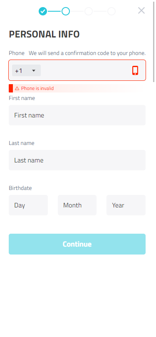This screenshot has height=337, width=156.
Task: Click the confirmation code hint text
Action: pyautogui.click(x=87, y=53)
